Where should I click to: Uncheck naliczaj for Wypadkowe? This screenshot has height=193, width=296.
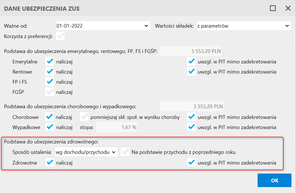[x=50, y=127]
